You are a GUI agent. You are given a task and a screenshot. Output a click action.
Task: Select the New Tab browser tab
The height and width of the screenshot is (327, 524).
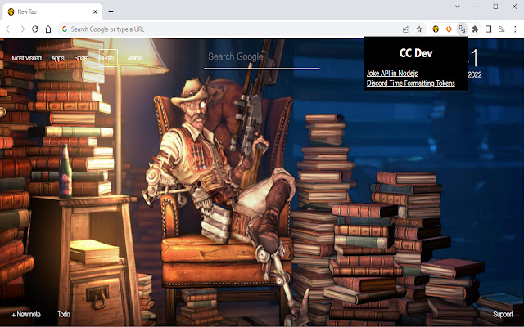[x=52, y=11]
